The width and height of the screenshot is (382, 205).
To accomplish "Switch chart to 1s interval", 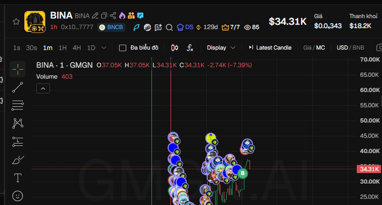I will (16, 48).
